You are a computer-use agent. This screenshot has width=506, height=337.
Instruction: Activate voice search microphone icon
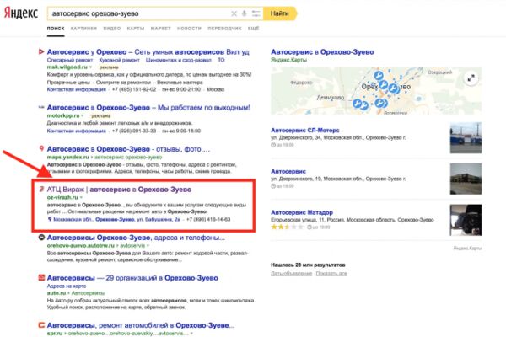click(x=245, y=13)
